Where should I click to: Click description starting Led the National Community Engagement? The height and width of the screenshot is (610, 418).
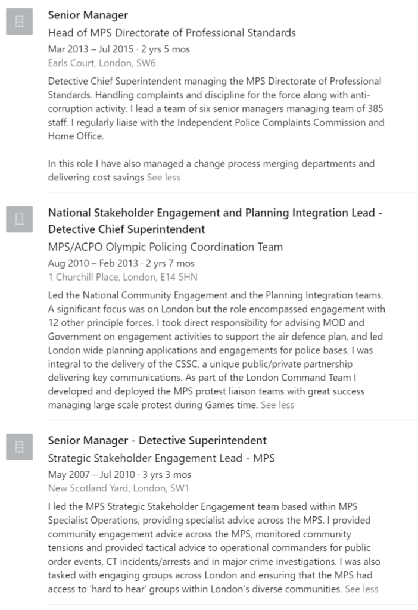click(217, 350)
